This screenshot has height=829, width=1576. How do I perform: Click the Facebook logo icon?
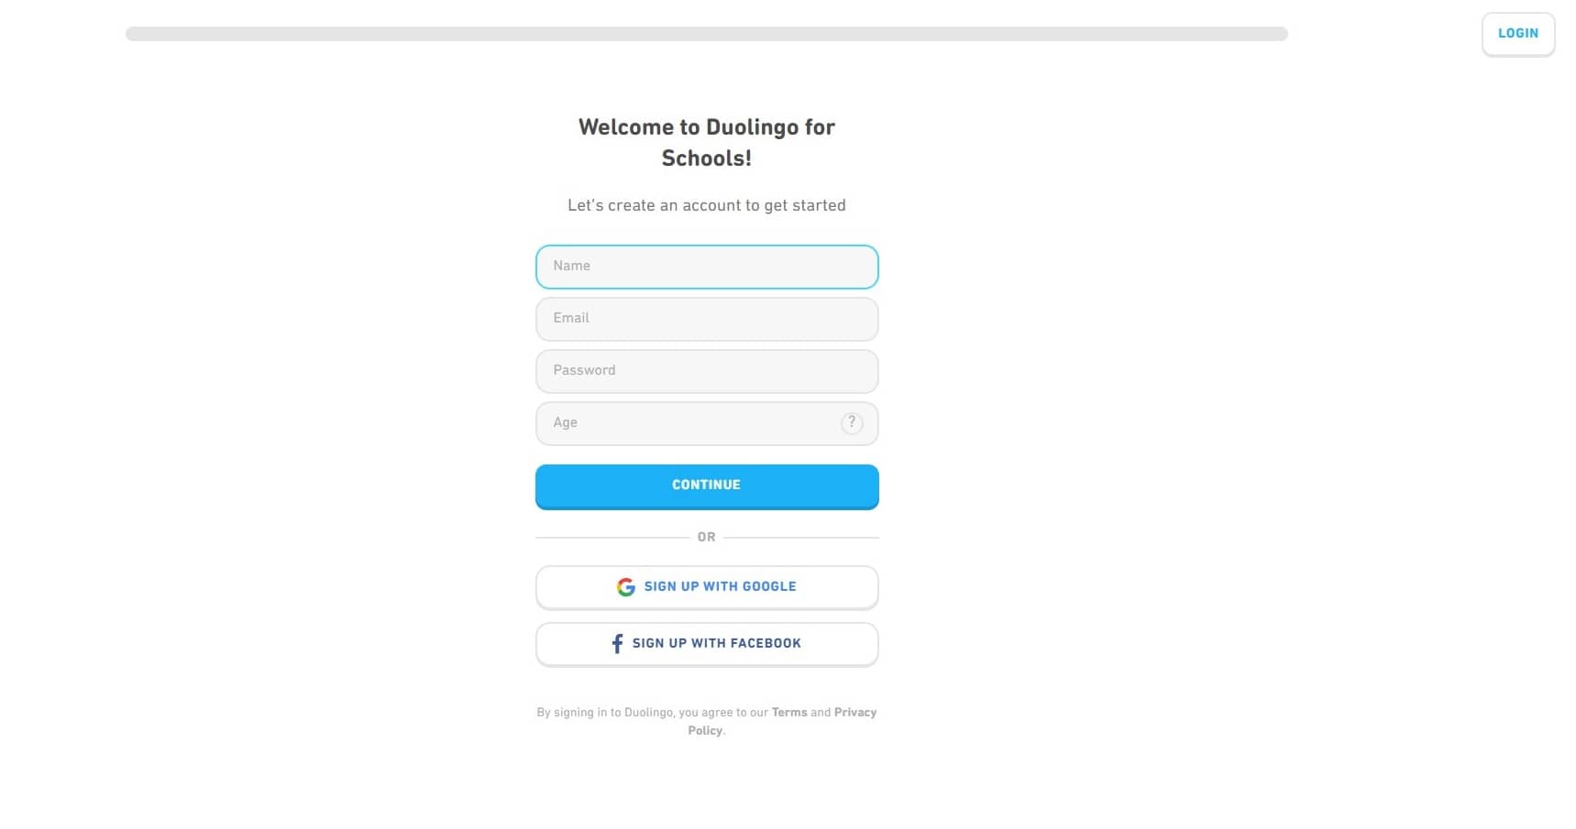(x=617, y=644)
